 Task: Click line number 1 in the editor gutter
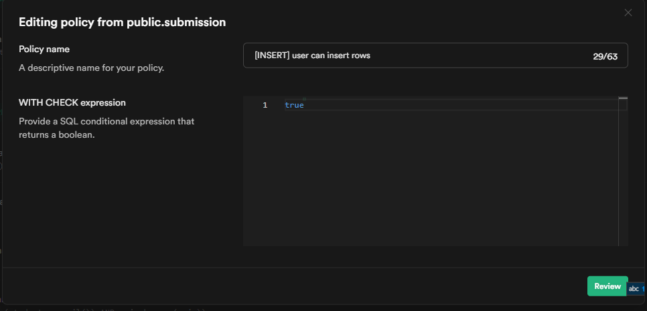(265, 105)
